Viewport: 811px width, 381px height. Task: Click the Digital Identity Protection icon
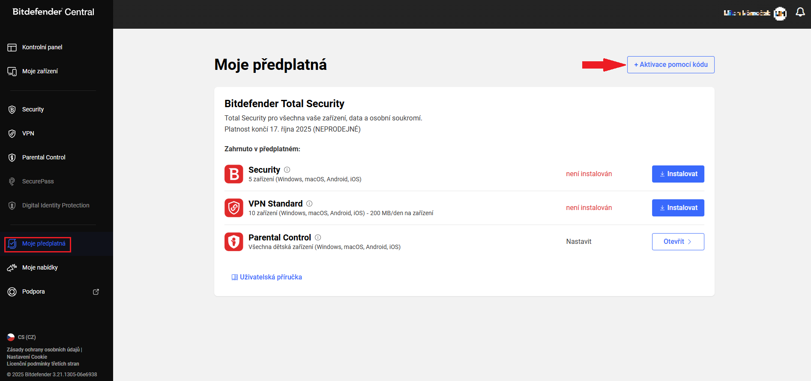tap(12, 205)
